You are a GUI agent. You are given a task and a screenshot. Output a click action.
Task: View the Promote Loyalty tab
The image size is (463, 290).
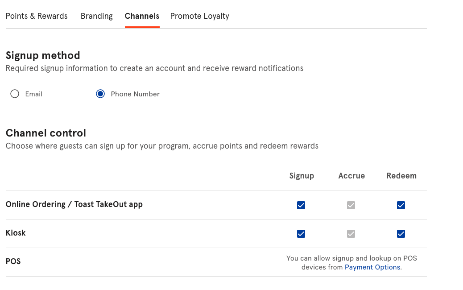coord(199,16)
